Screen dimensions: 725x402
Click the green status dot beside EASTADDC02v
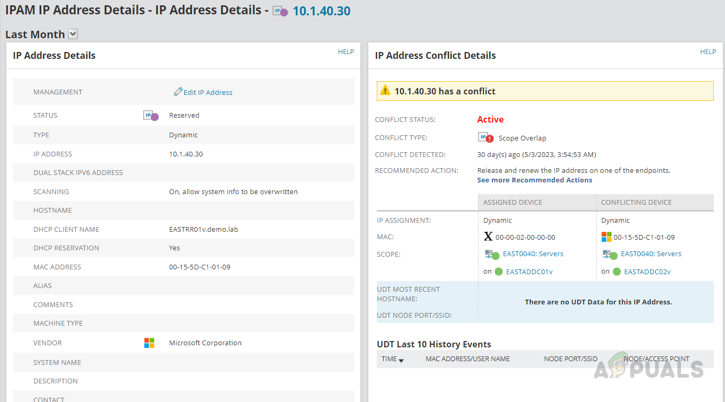click(x=617, y=272)
